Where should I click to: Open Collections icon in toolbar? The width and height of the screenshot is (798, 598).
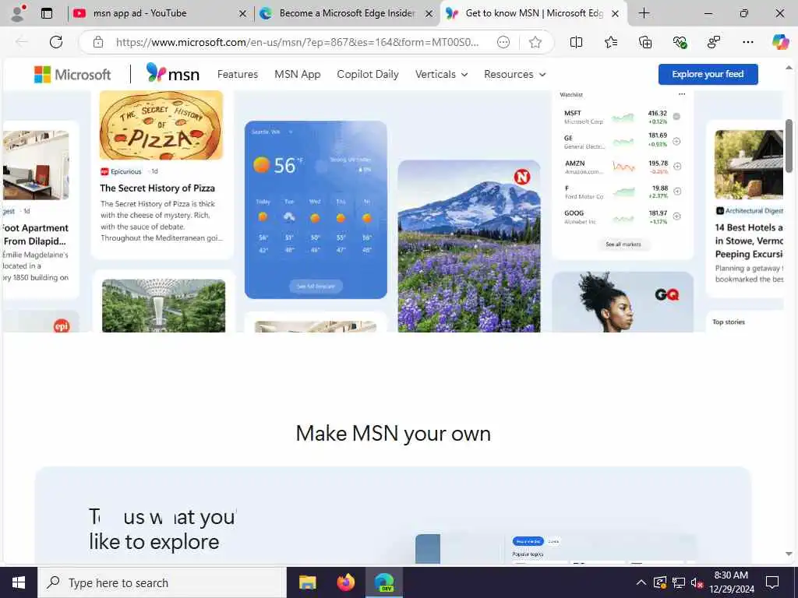tap(645, 42)
